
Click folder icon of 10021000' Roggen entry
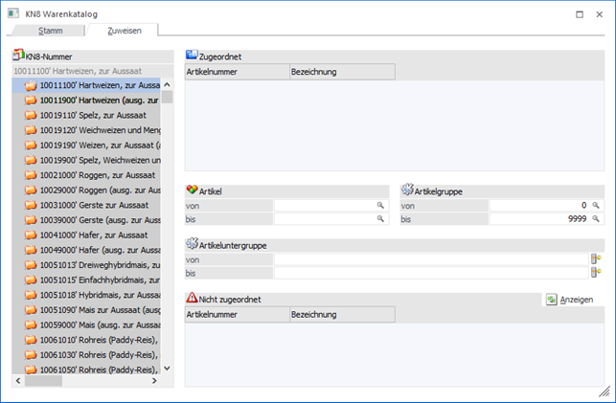click(x=31, y=175)
